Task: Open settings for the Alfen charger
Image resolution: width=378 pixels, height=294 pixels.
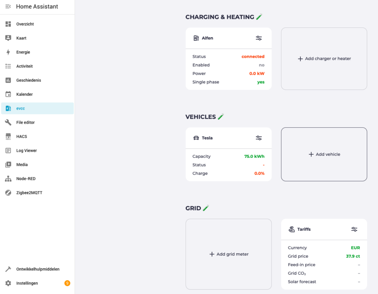Action: (258, 38)
